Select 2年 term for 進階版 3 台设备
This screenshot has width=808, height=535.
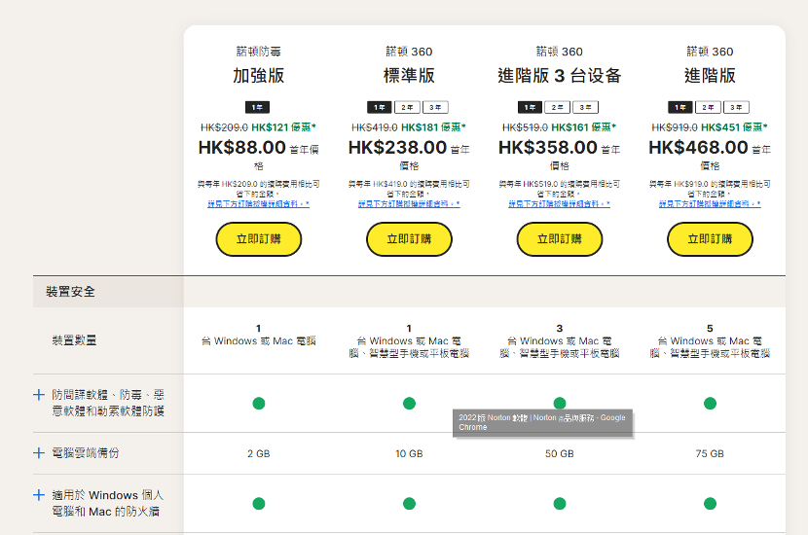click(x=558, y=107)
